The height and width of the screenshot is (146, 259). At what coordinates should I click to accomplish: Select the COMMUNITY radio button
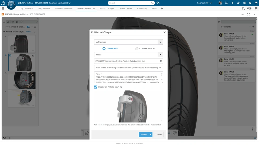[104, 48]
